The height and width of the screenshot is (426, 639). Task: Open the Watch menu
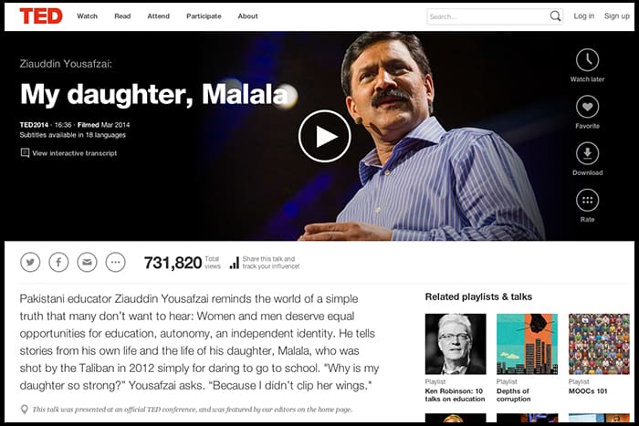point(88,16)
